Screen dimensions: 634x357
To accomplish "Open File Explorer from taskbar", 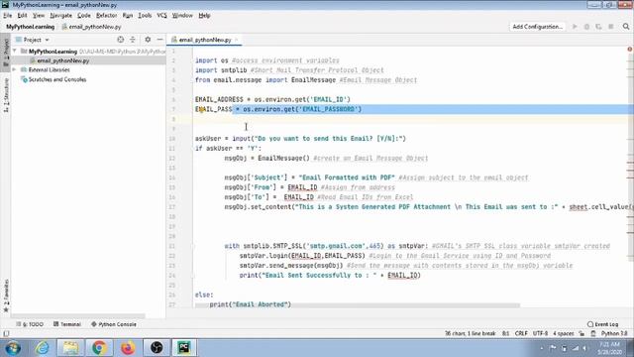I will coord(70,348).
